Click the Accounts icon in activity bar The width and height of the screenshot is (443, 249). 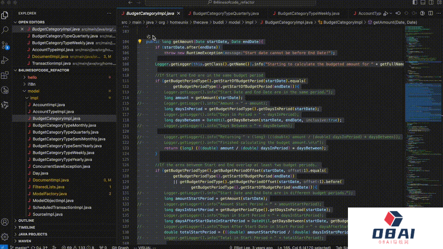click(5, 223)
